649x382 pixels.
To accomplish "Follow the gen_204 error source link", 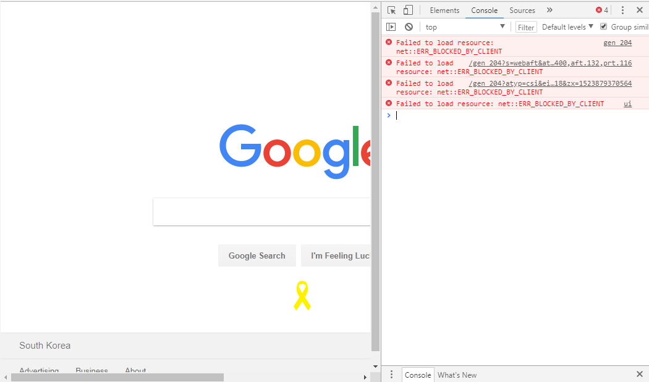I will [617, 42].
